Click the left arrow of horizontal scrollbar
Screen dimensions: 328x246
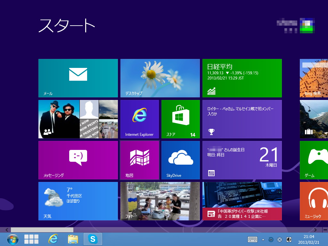[x=7, y=230]
